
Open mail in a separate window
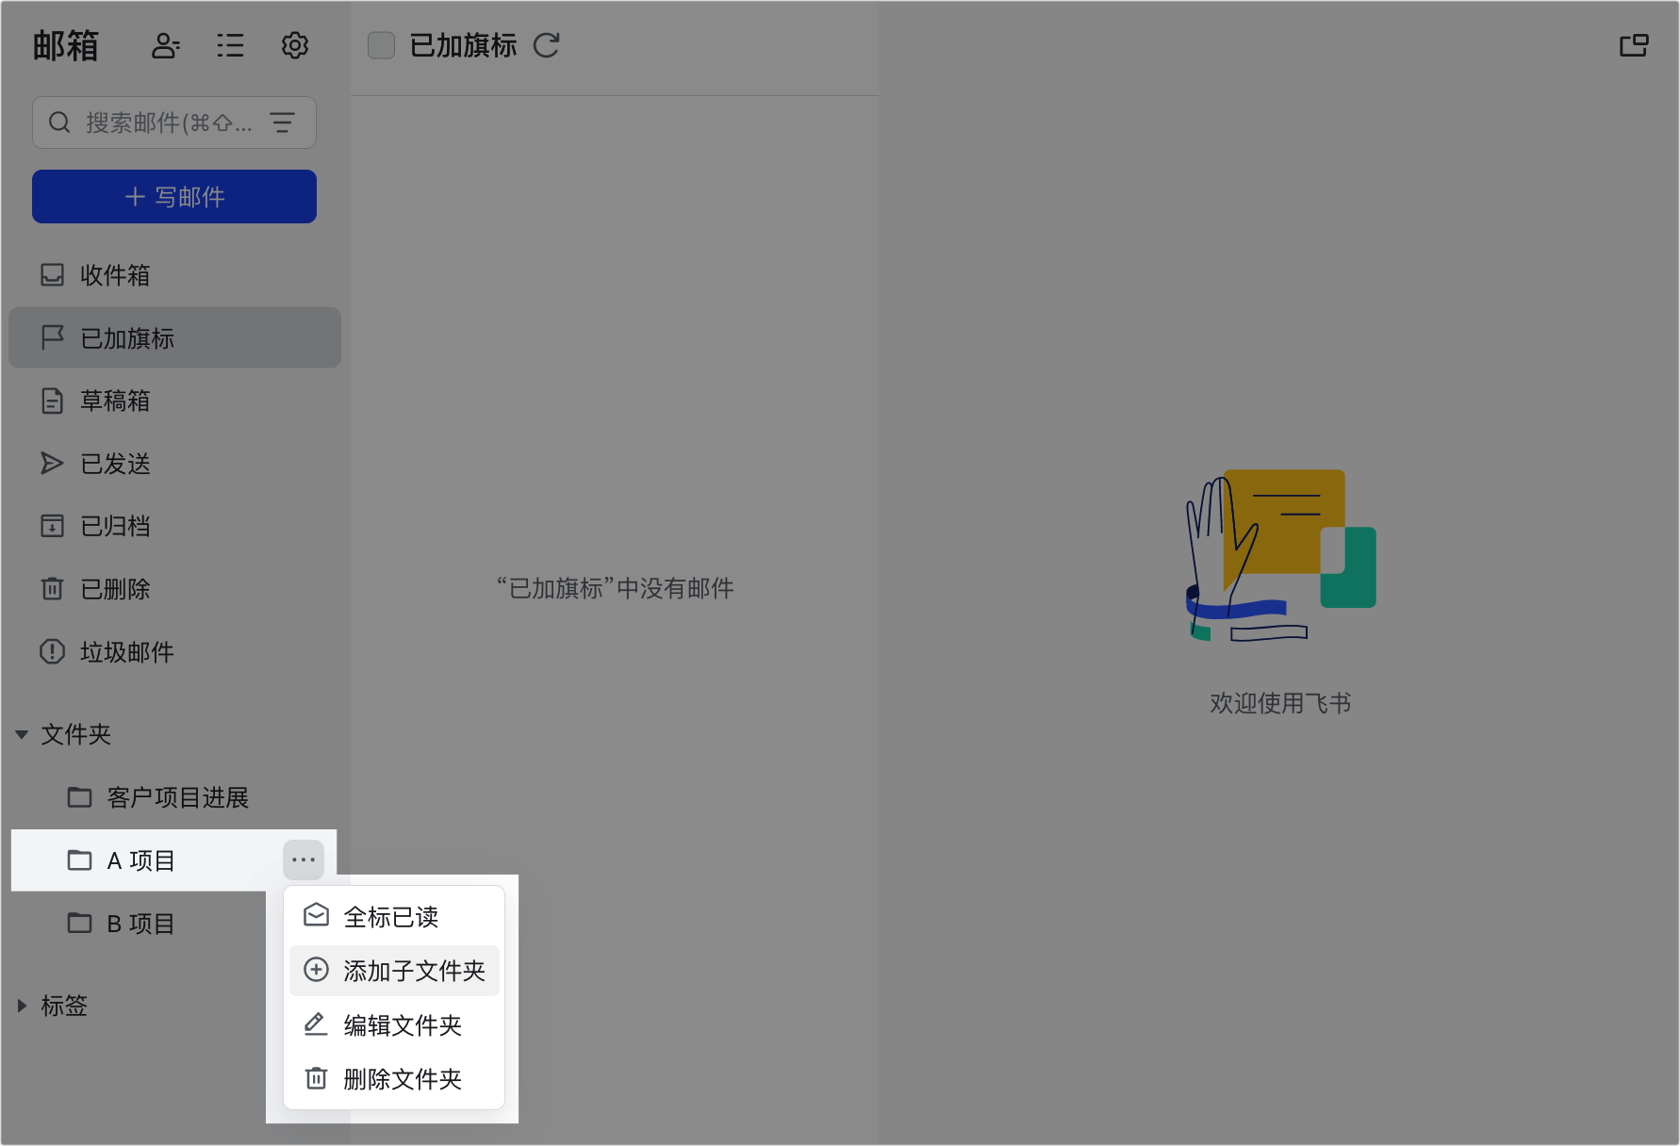point(1636,44)
